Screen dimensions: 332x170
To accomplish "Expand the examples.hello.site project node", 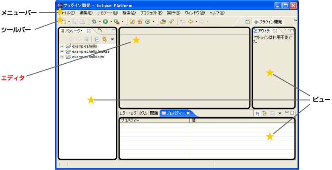I will point(62,57).
